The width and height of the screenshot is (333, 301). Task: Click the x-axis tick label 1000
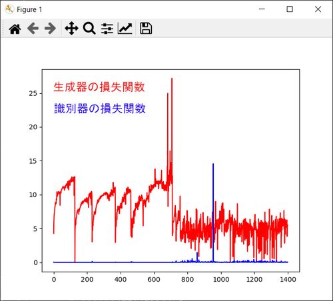[221, 279]
